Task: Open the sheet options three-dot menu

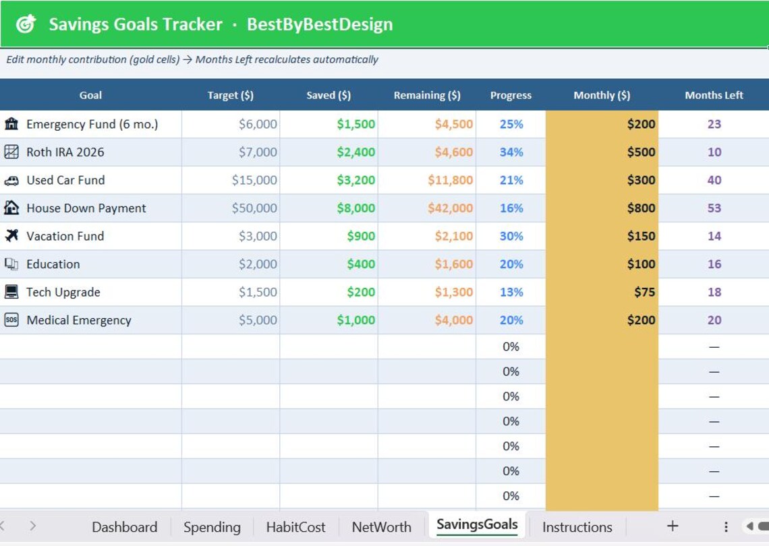Action: point(726,526)
